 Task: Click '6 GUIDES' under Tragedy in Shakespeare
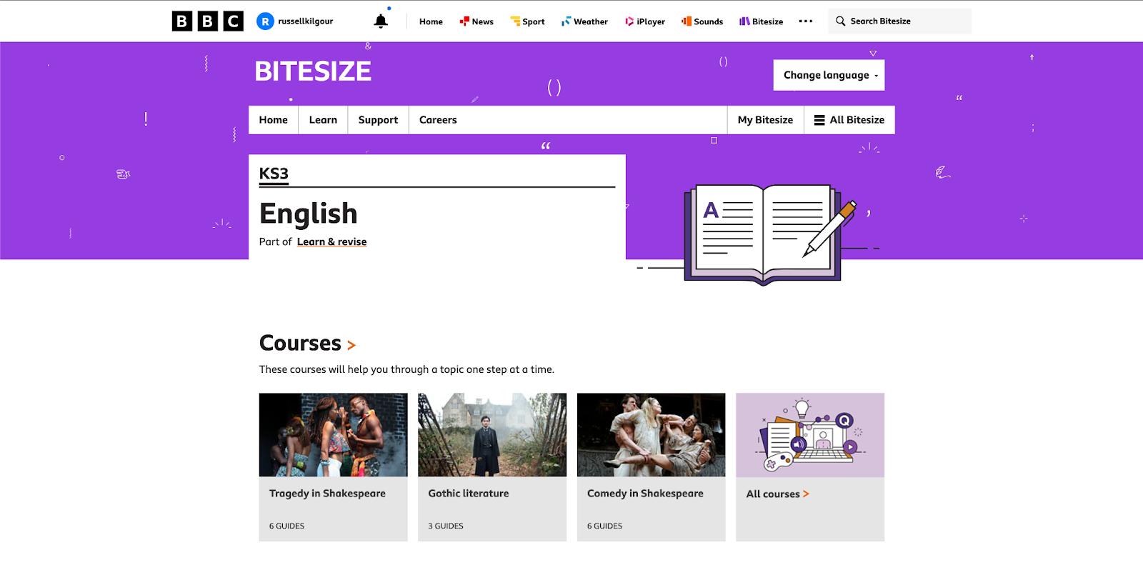pos(286,526)
